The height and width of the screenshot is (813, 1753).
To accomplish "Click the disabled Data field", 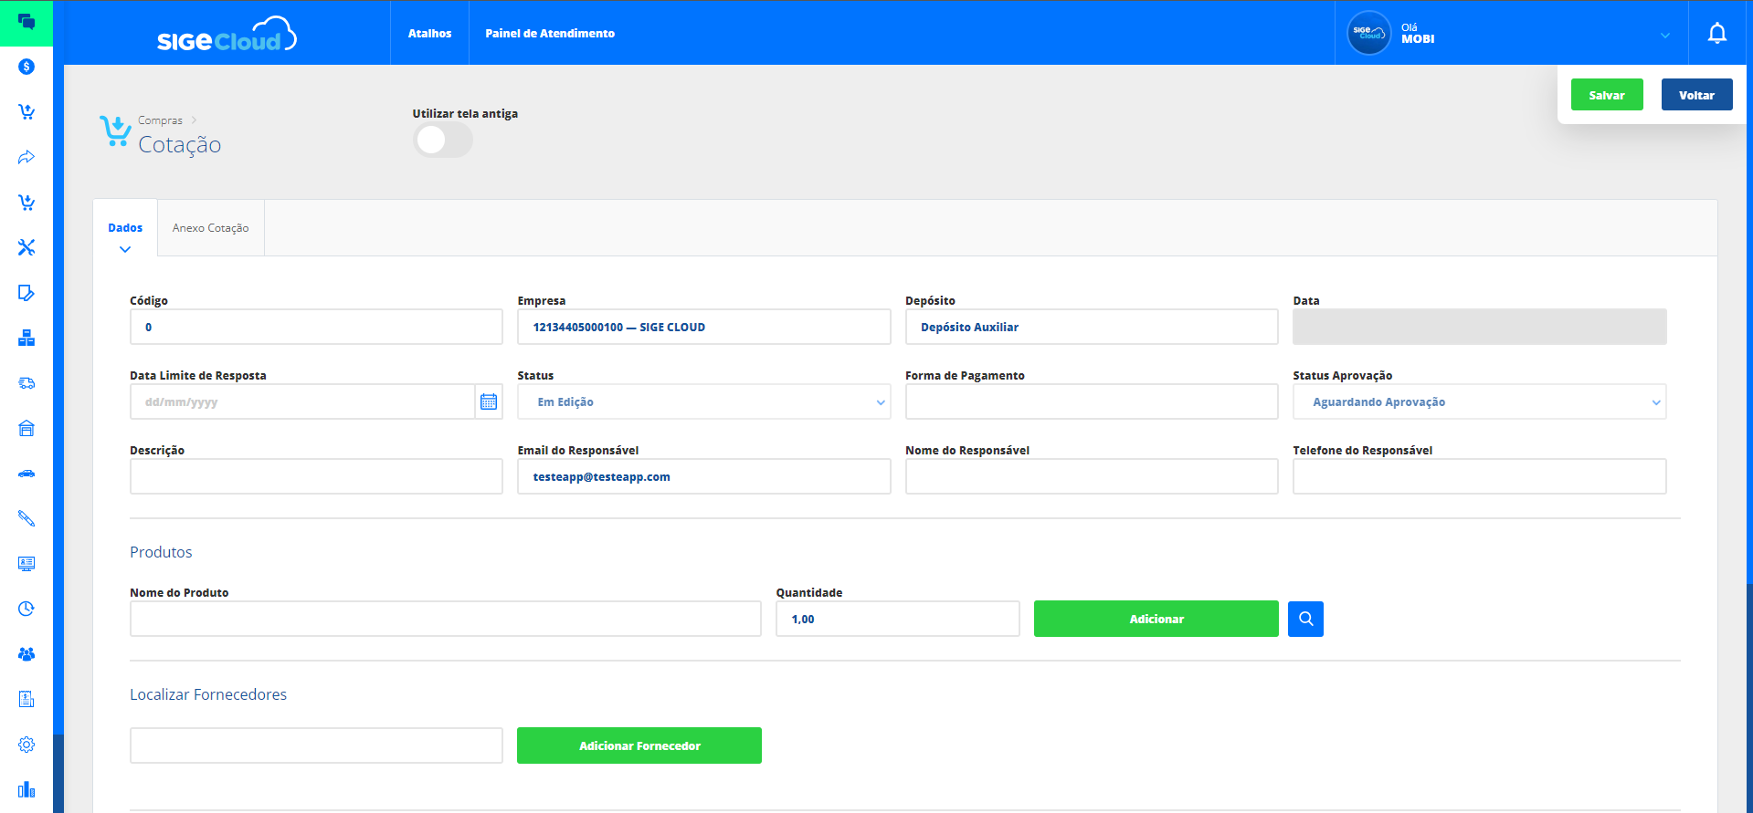I will coord(1479,327).
